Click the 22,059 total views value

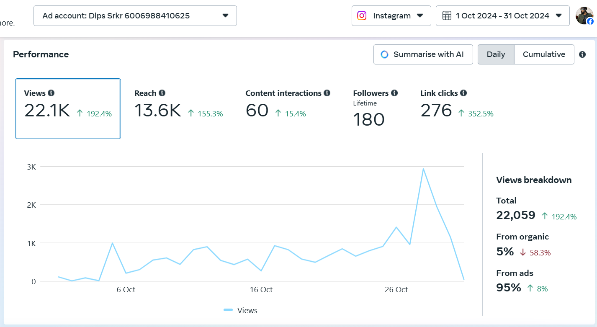coord(516,216)
